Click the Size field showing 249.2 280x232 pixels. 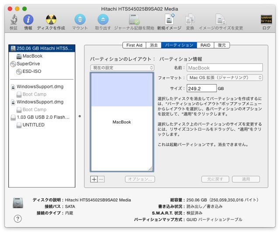tap(202, 89)
